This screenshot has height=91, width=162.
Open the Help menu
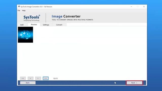coord(24,11)
